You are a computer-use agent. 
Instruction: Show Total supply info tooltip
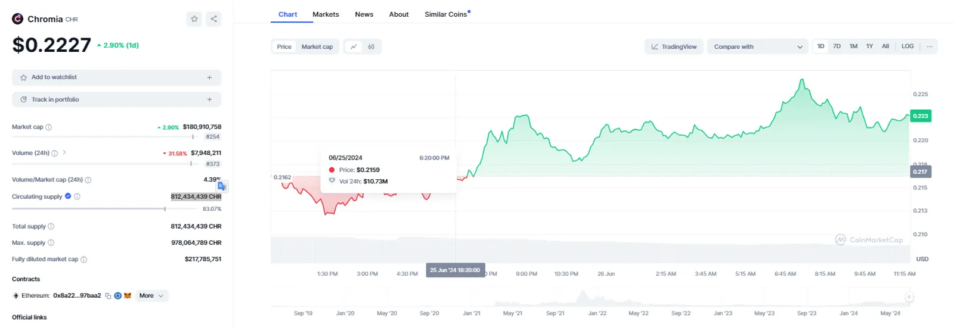(51, 226)
